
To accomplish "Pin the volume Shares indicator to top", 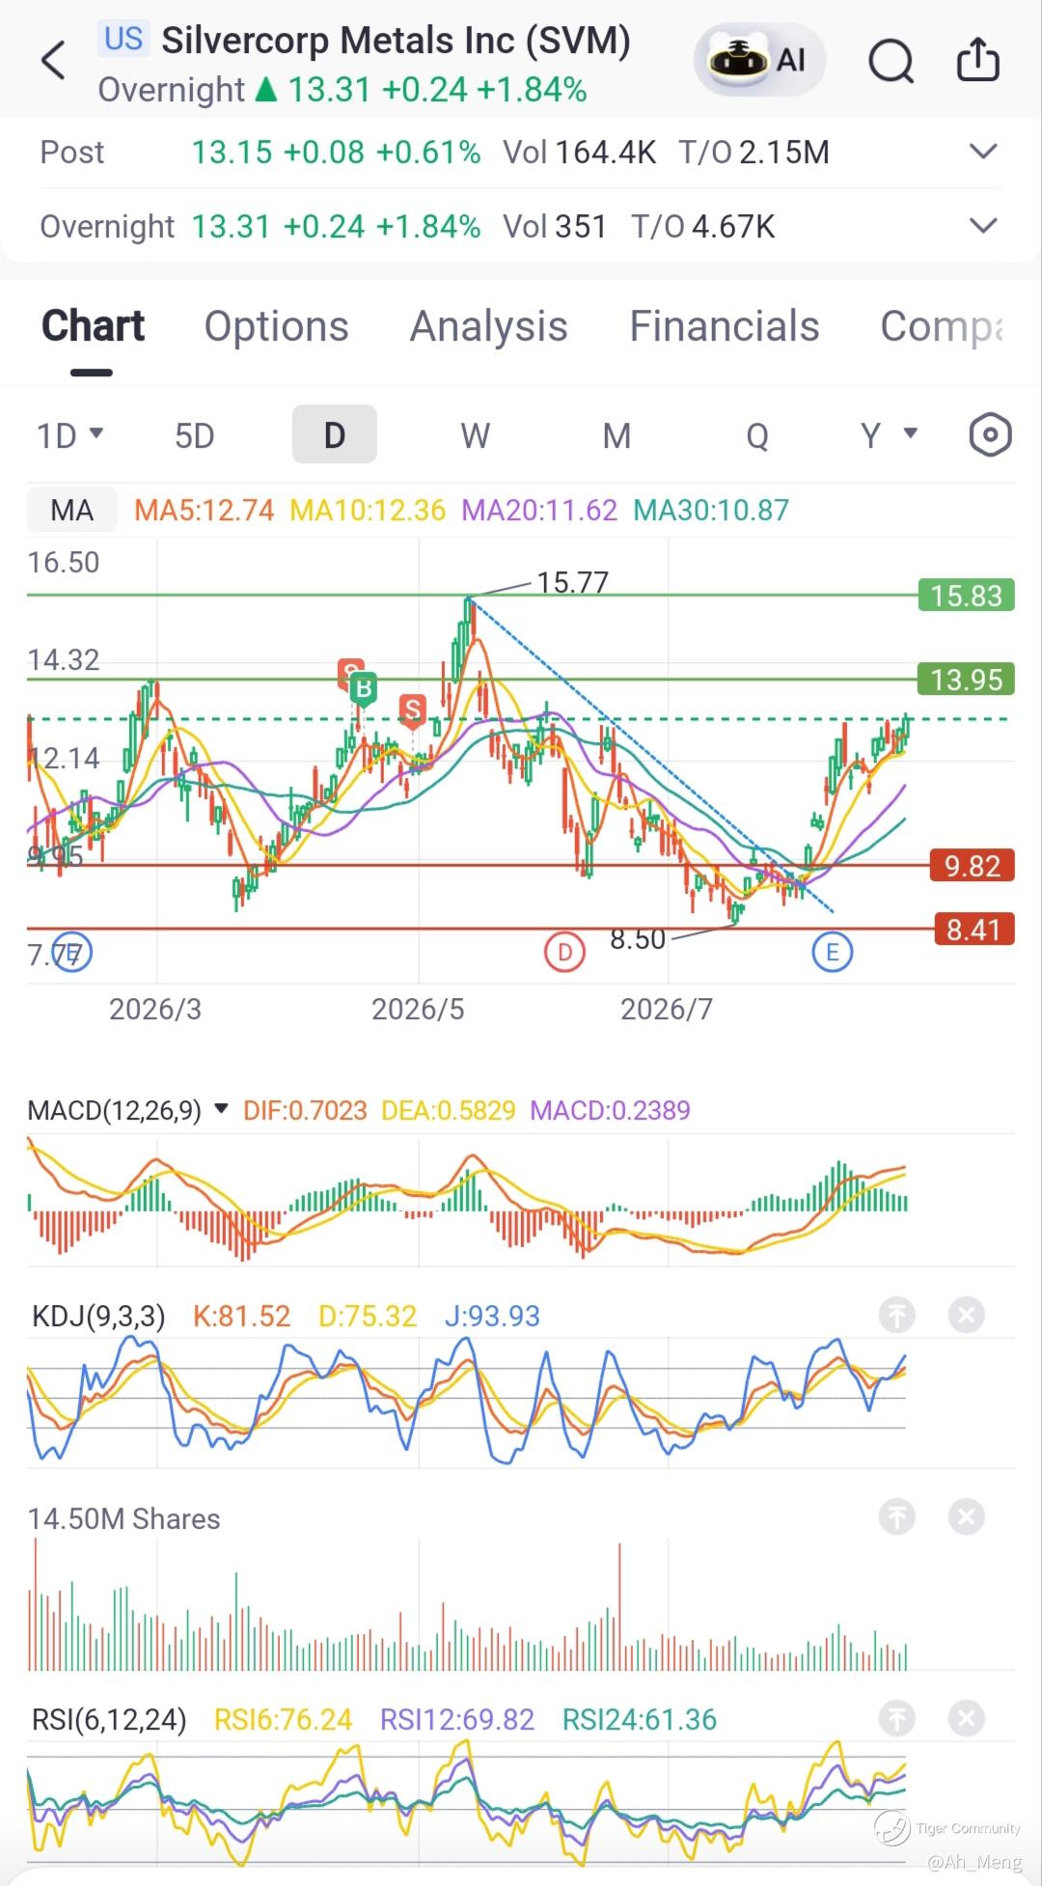I will tap(896, 1517).
